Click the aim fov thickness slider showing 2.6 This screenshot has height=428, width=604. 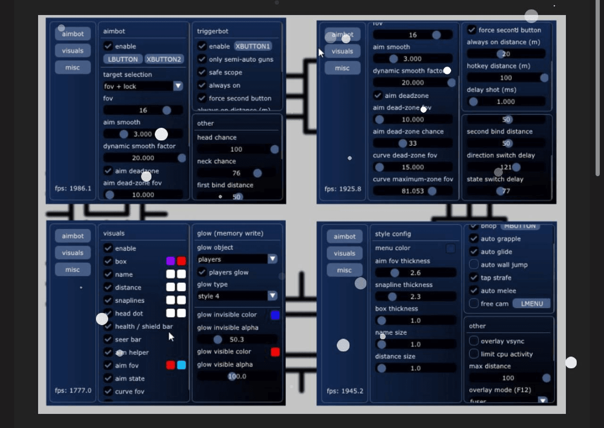coord(416,272)
